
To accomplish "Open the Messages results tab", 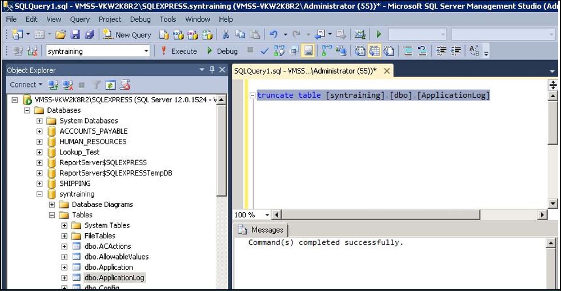I will [x=262, y=230].
